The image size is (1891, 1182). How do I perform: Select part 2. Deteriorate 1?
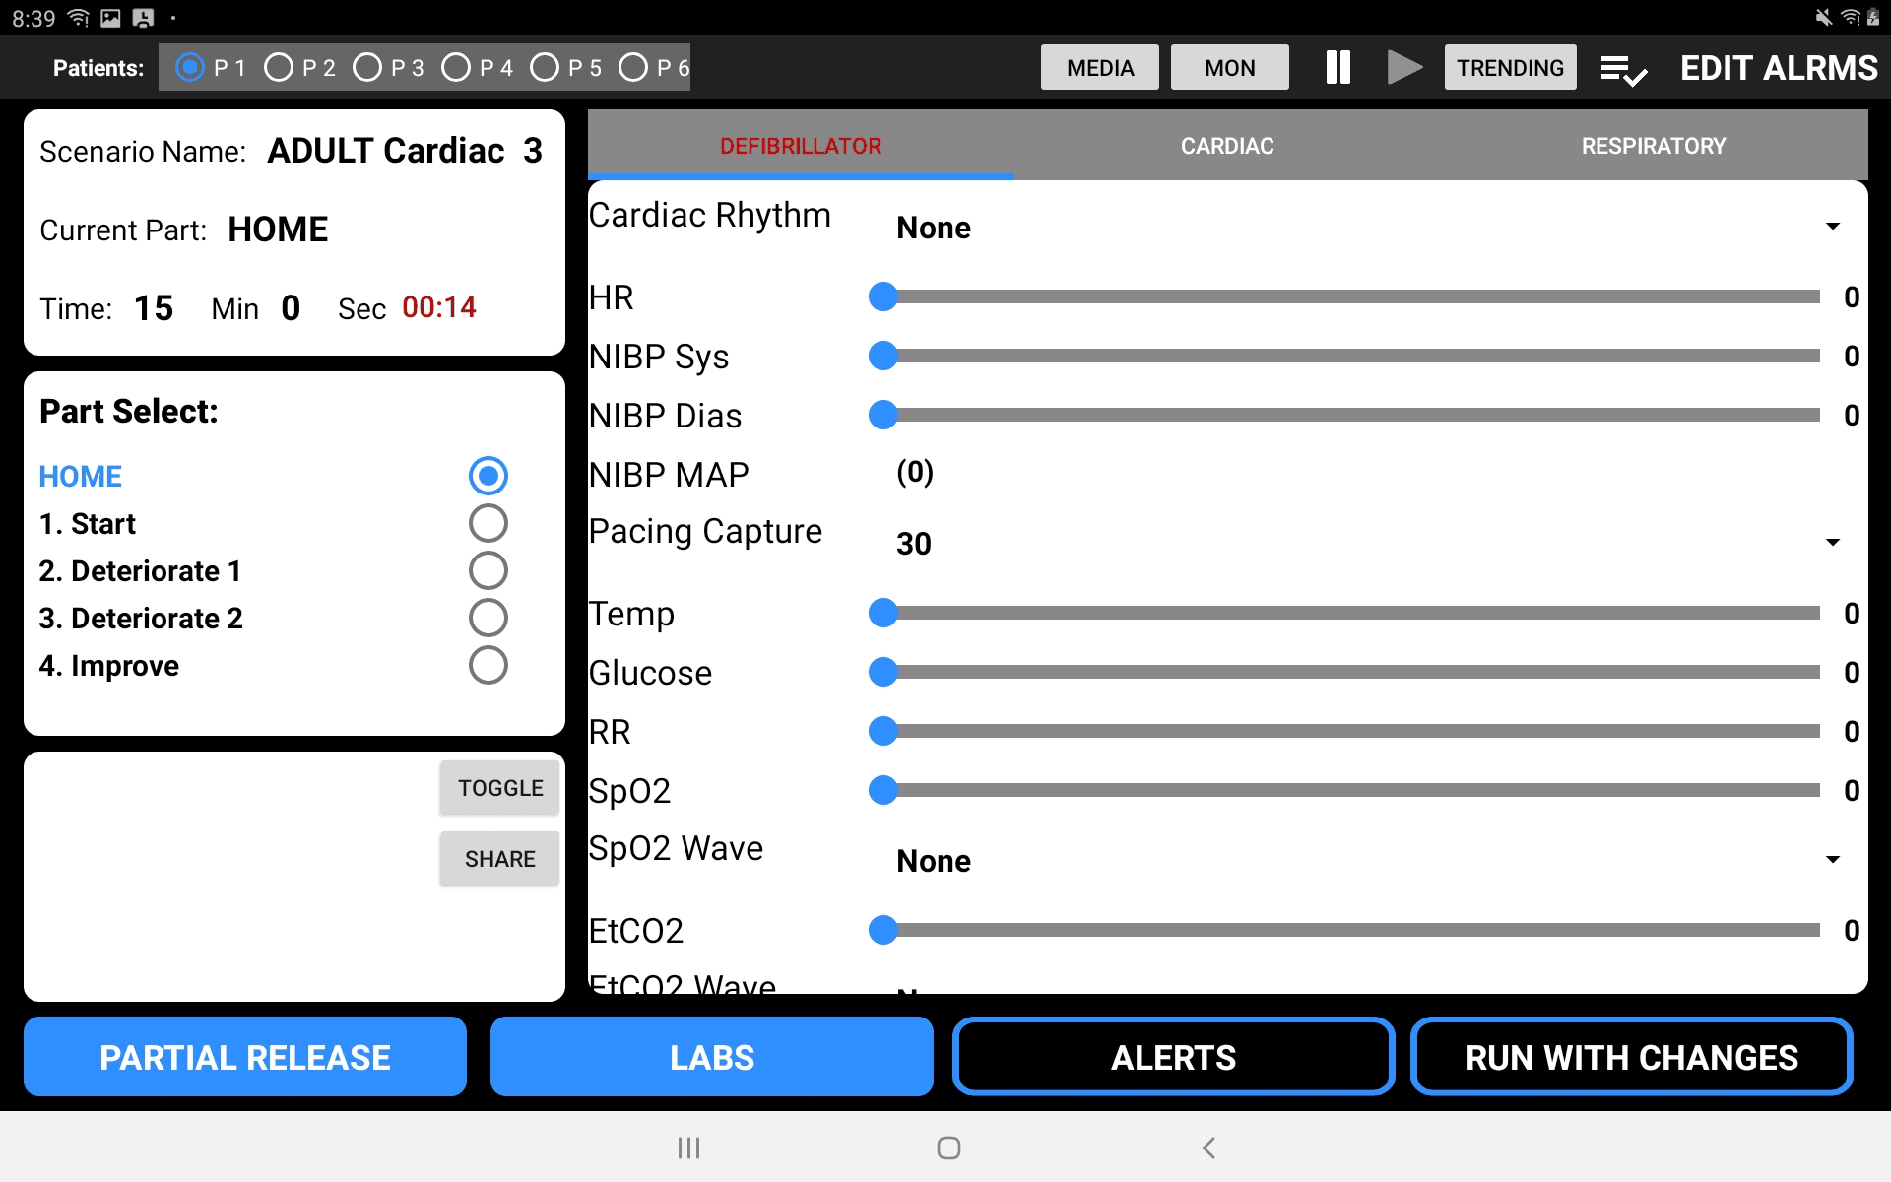pyautogui.click(x=488, y=570)
